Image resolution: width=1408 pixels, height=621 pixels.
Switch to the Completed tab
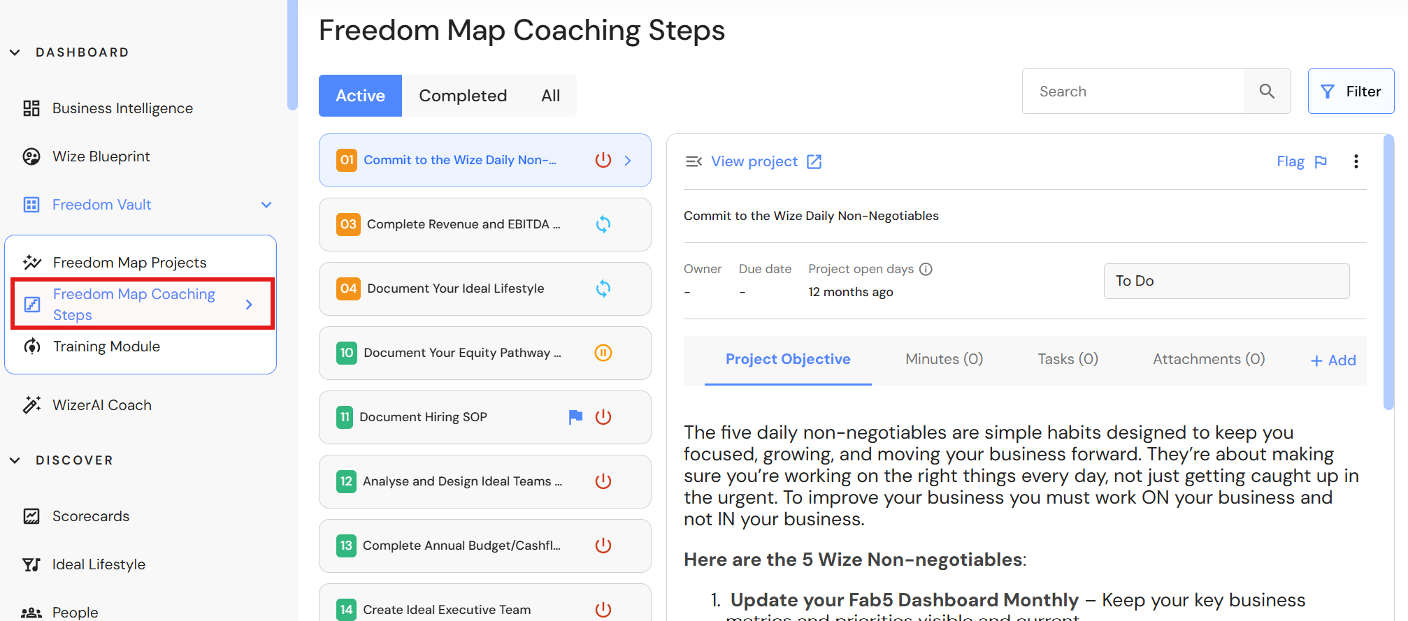(x=463, y=96)
